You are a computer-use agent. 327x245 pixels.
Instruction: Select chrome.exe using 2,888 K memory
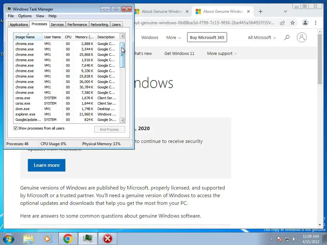tap(66, 44)
